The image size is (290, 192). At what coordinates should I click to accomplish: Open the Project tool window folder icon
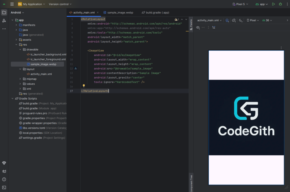coord(4,12)
